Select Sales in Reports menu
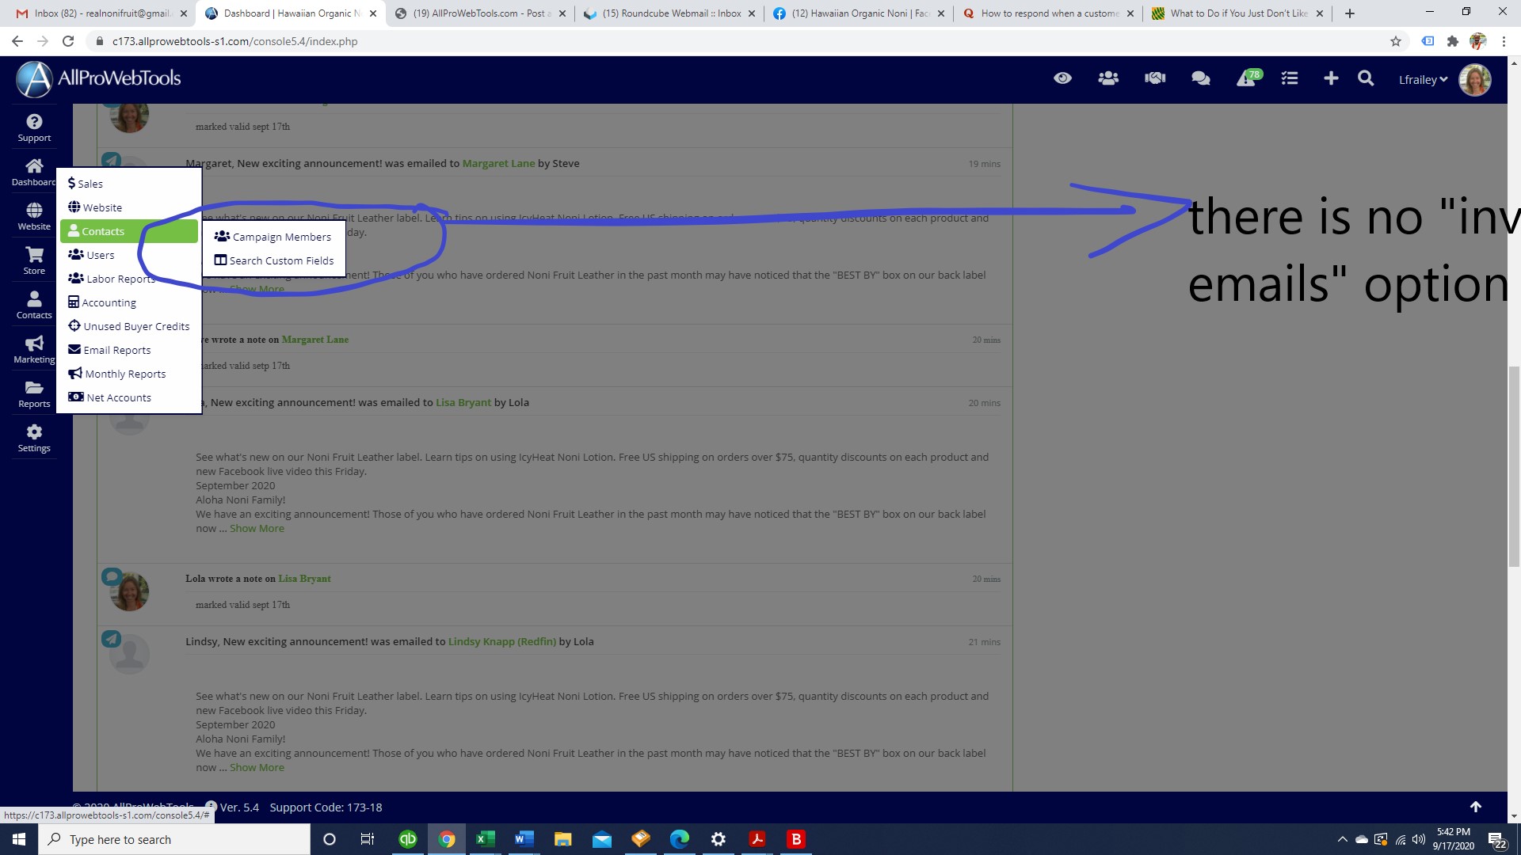This screenshot has height=855, width=1521. [x=129, y=184]
